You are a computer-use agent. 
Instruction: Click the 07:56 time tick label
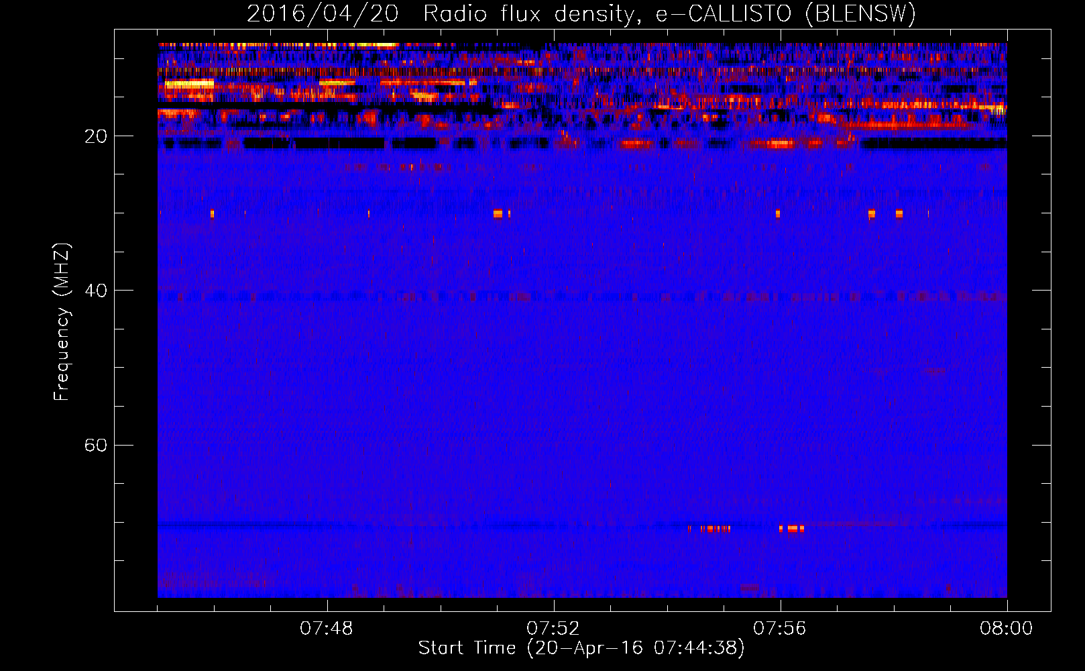(x=780, y=629)
